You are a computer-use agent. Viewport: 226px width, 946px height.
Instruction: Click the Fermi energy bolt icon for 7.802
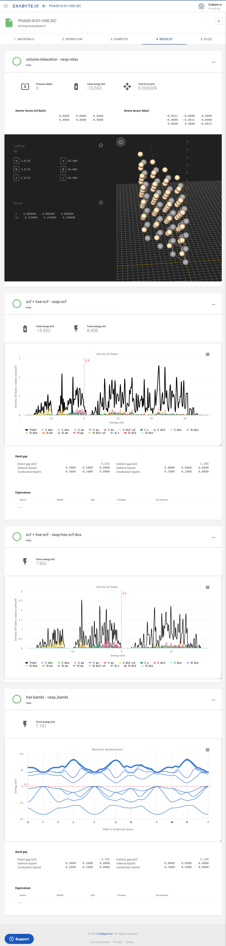(25, 562)
